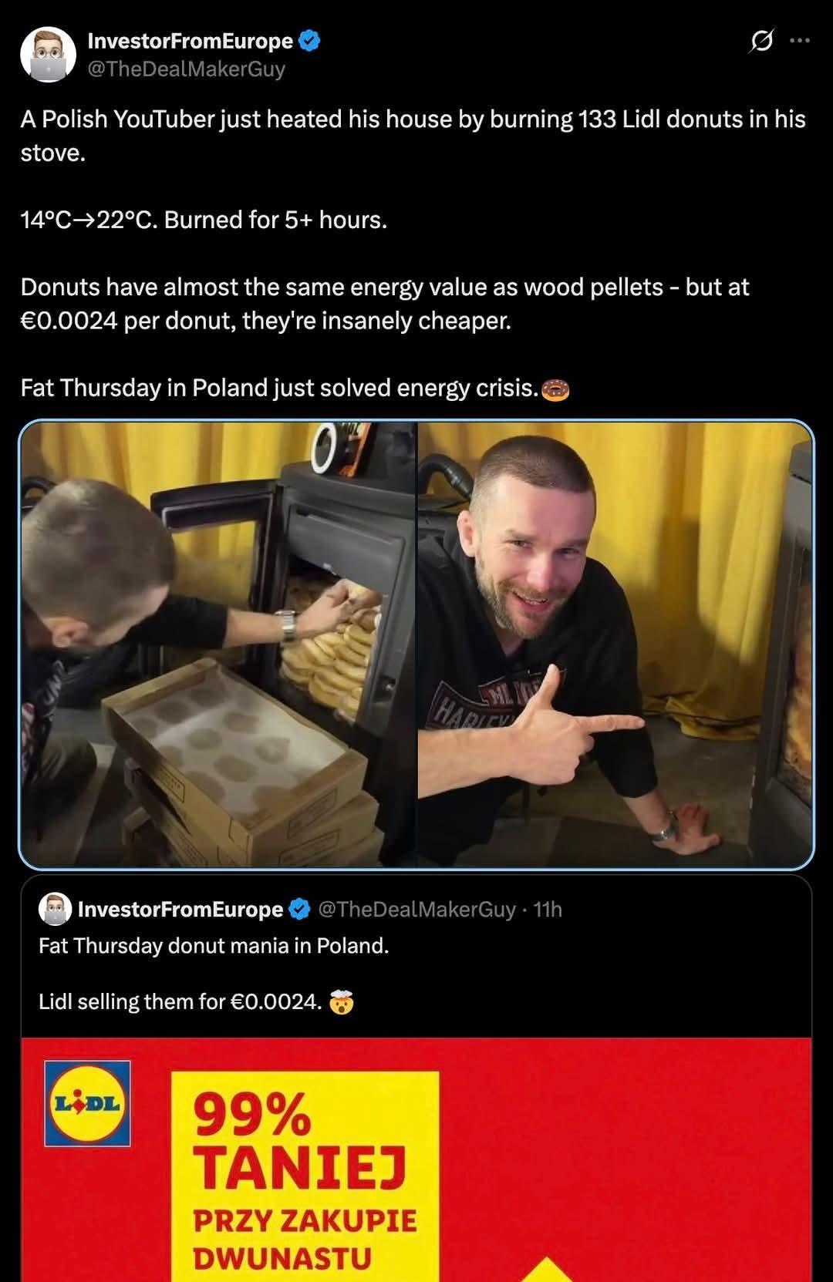
Task: Open left photo of donuts in stove
Action: 219,644
